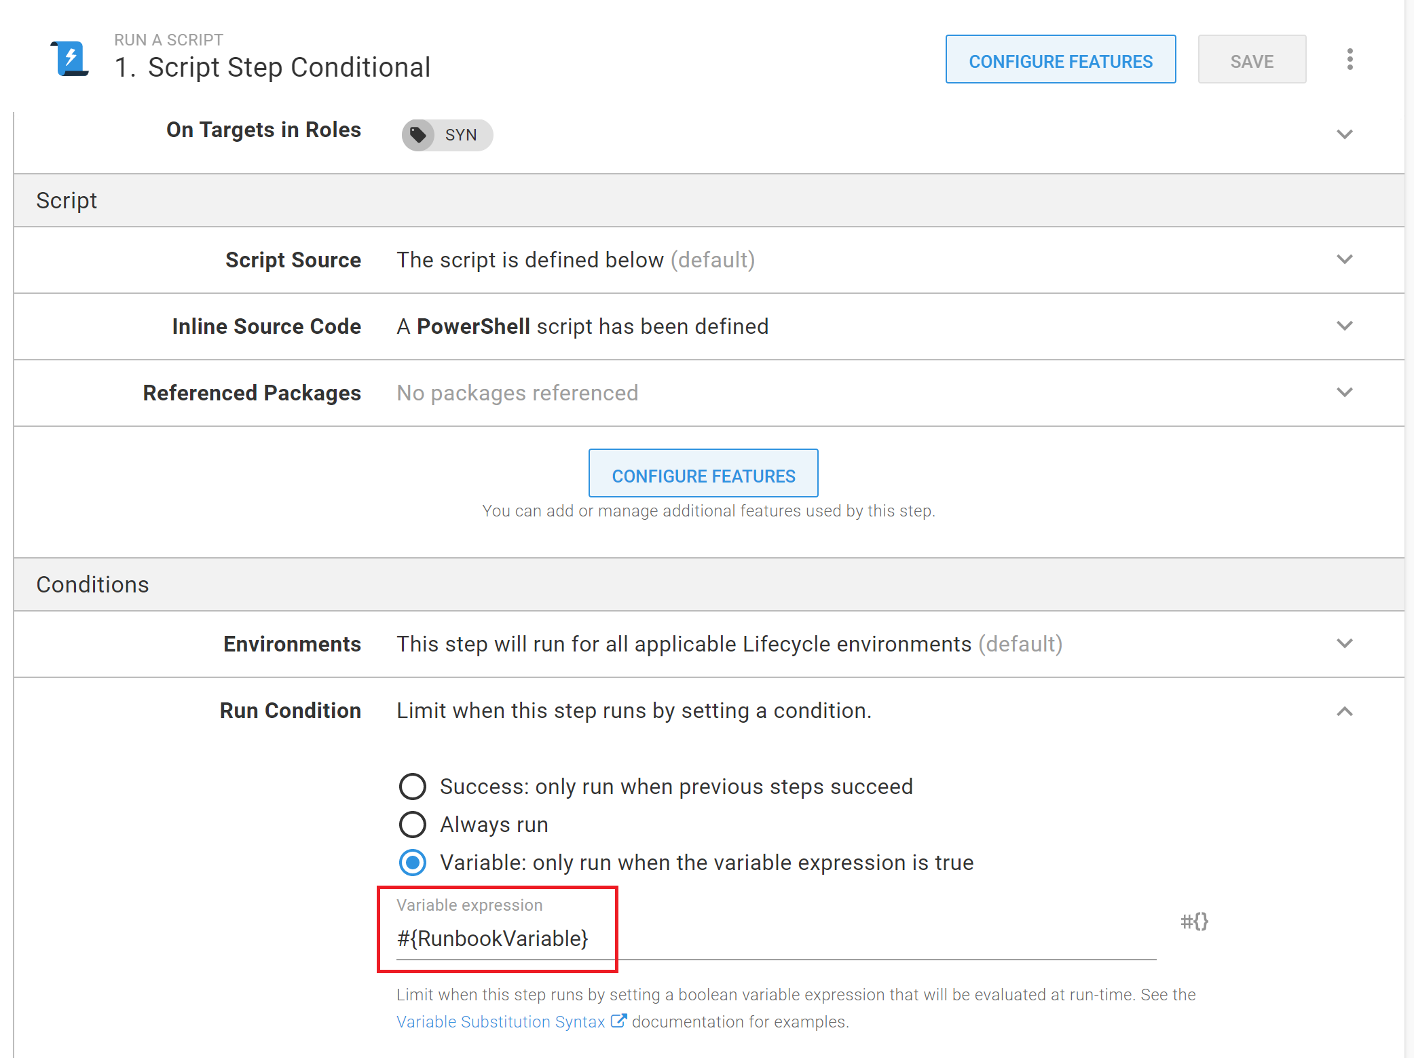Expand the Environments condition section
This screenshot has height=1058, width=1414.
tap(1345, 643)
